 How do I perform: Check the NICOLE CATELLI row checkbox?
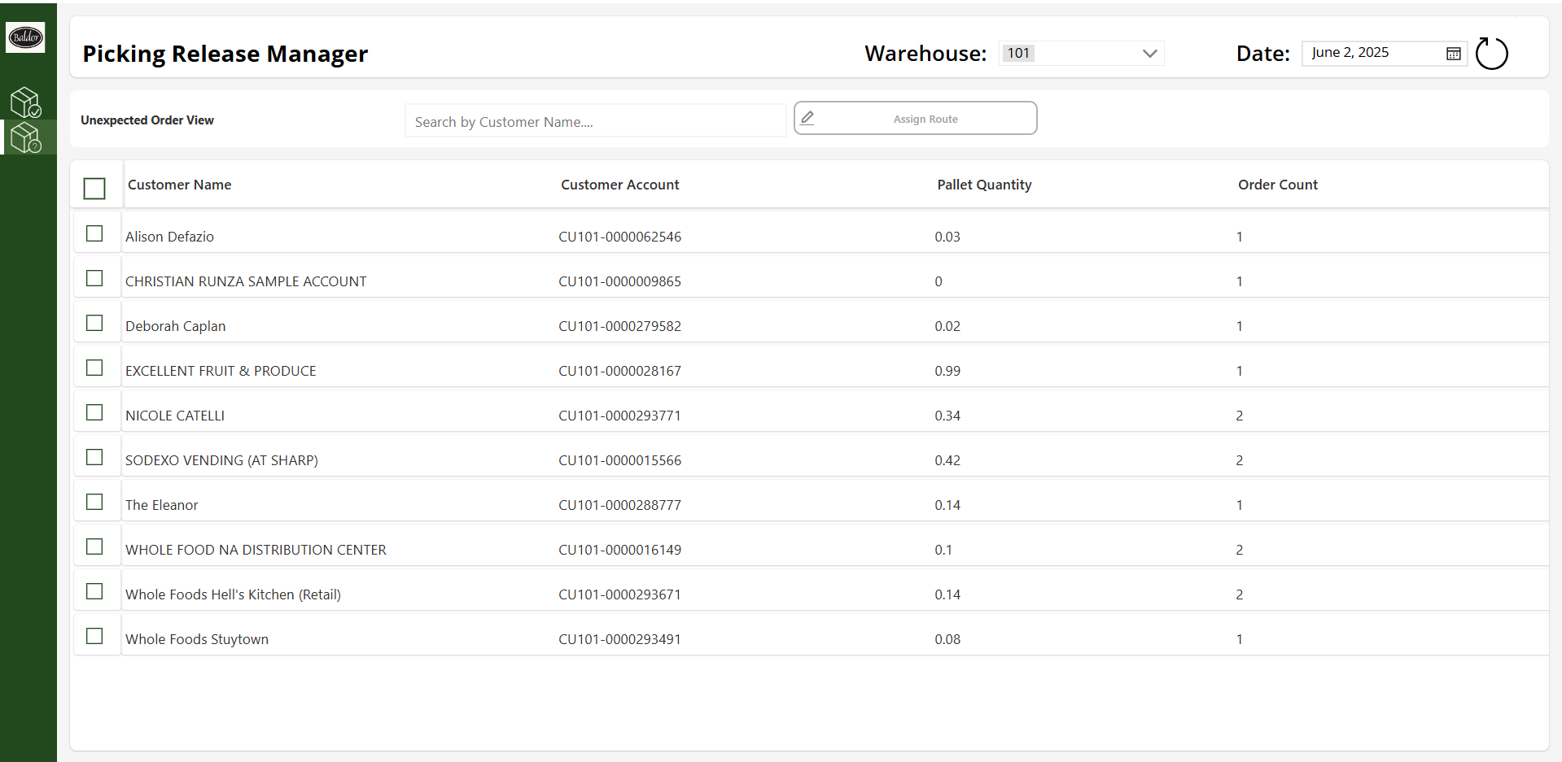94,412
